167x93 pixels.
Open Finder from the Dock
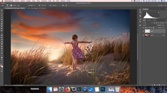(x=50, y=89)
